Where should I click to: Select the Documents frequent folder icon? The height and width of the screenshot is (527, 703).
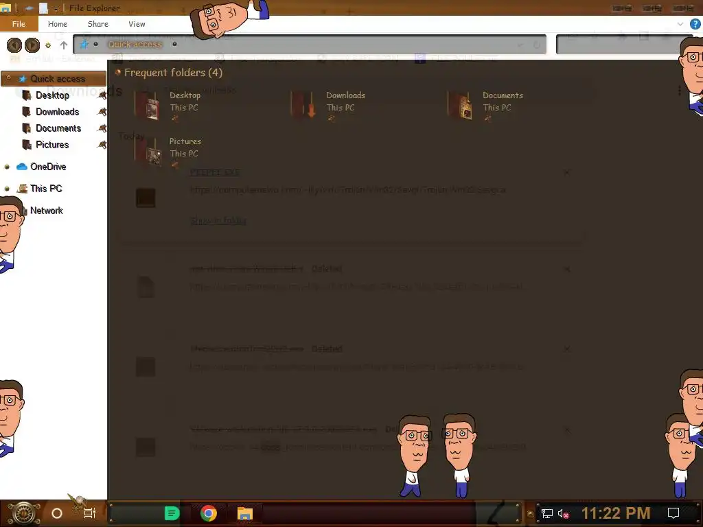pos(459,105)
